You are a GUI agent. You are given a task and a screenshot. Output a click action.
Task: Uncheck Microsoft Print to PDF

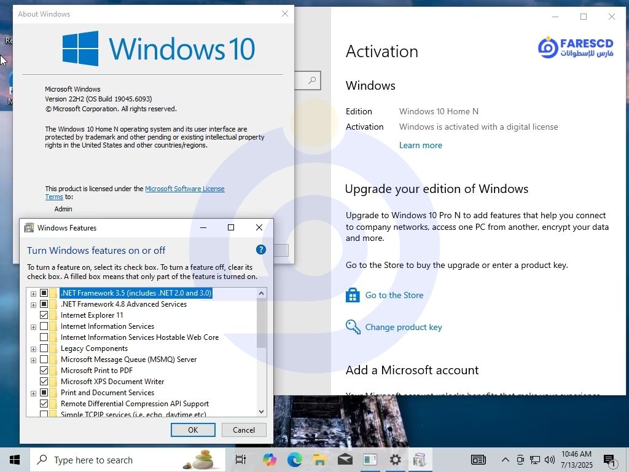pos(44,371)
